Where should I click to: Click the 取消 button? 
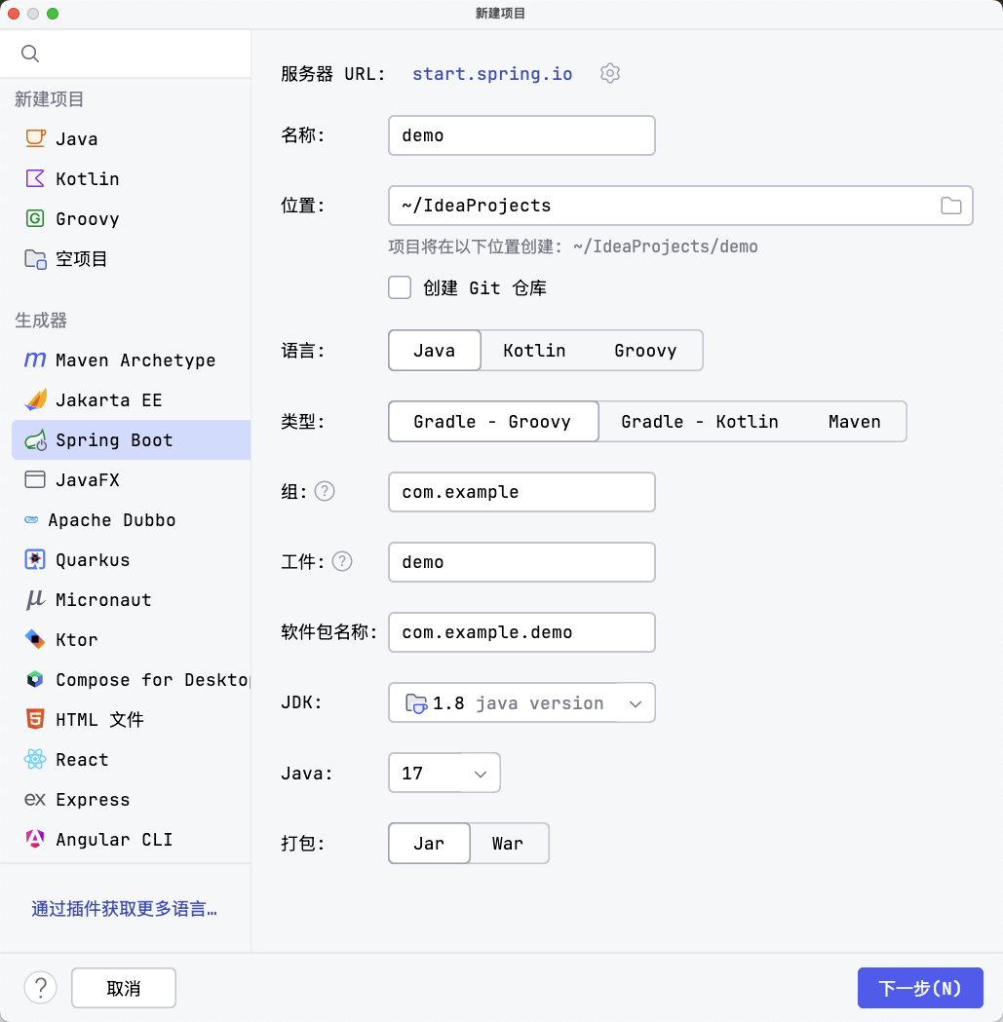coord(123,988)
